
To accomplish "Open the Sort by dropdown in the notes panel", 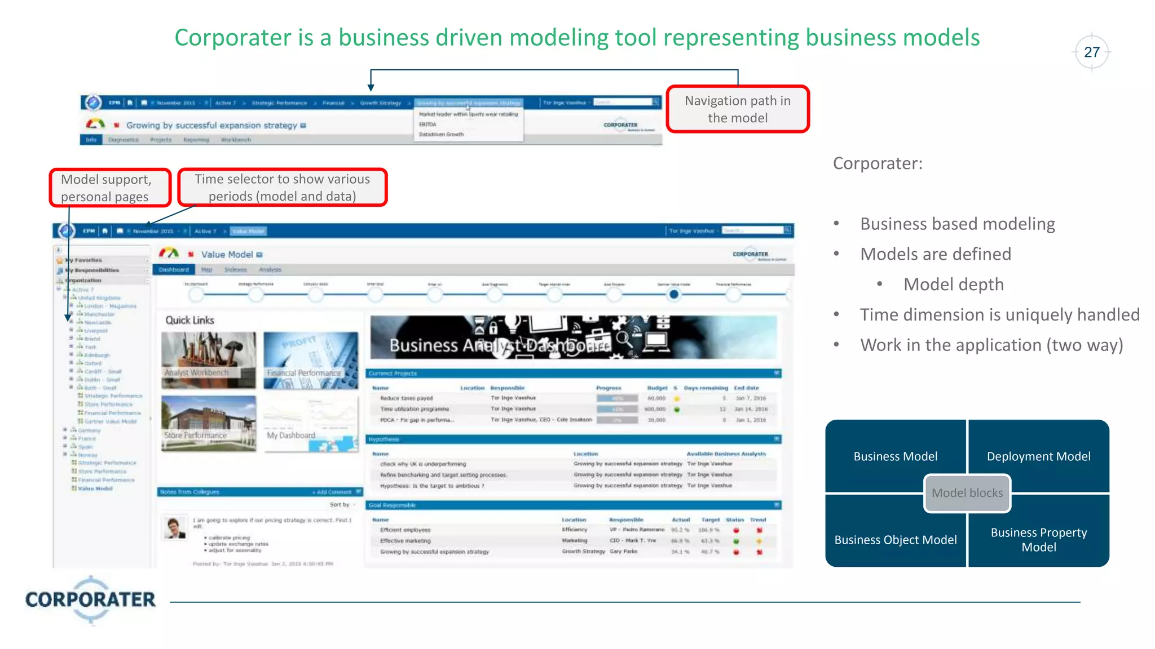I will (x=343, y=505).
